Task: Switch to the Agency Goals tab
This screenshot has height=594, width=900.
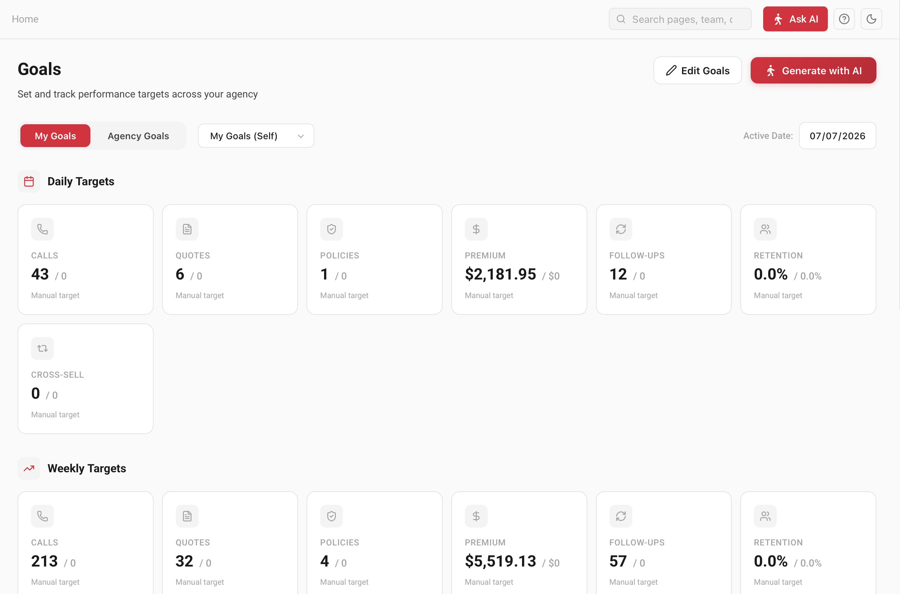Action: (x=138, y=136)
